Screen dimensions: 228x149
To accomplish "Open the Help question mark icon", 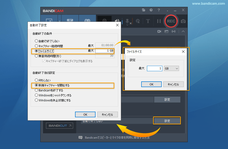I will (x=159, y=10).
